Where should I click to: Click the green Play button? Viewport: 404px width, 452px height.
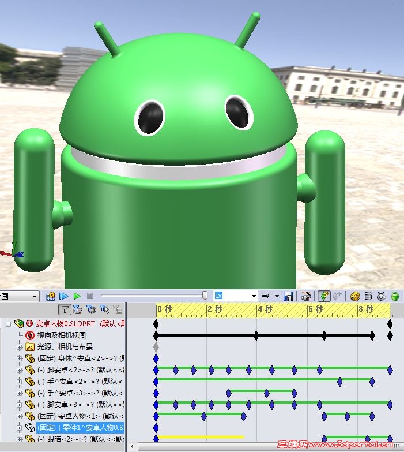77,296
